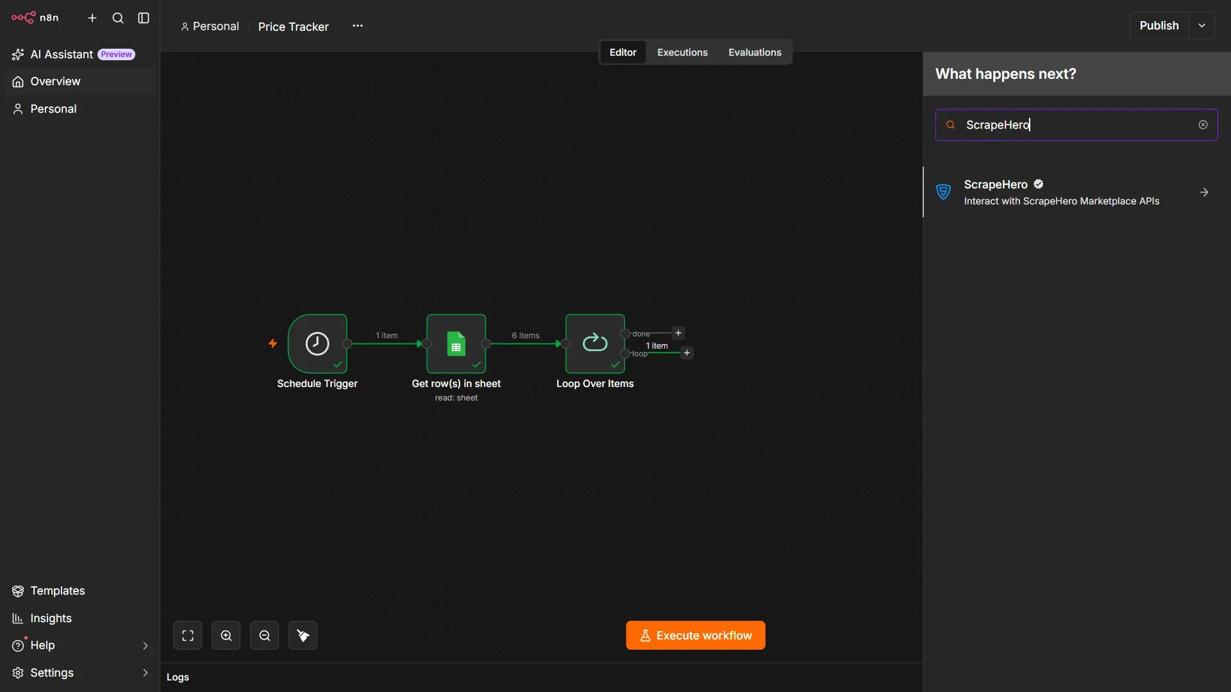Image resolution: width=1231 pixels, height=692 pixels.
Task: Click the plus icon to create new
Action: coord(92,18)
